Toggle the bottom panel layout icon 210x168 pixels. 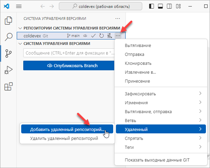160,6
